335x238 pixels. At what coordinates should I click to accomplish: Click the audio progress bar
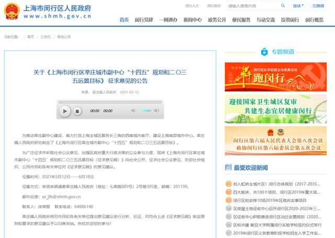pos(110,102)
